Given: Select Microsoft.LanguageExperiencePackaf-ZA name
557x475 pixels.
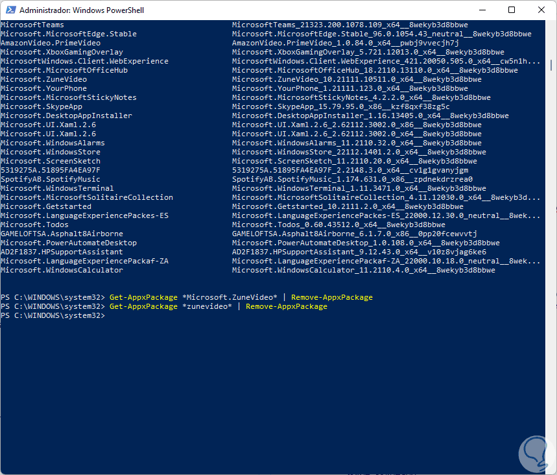Looking at the screenshot, I should point(84,261).
